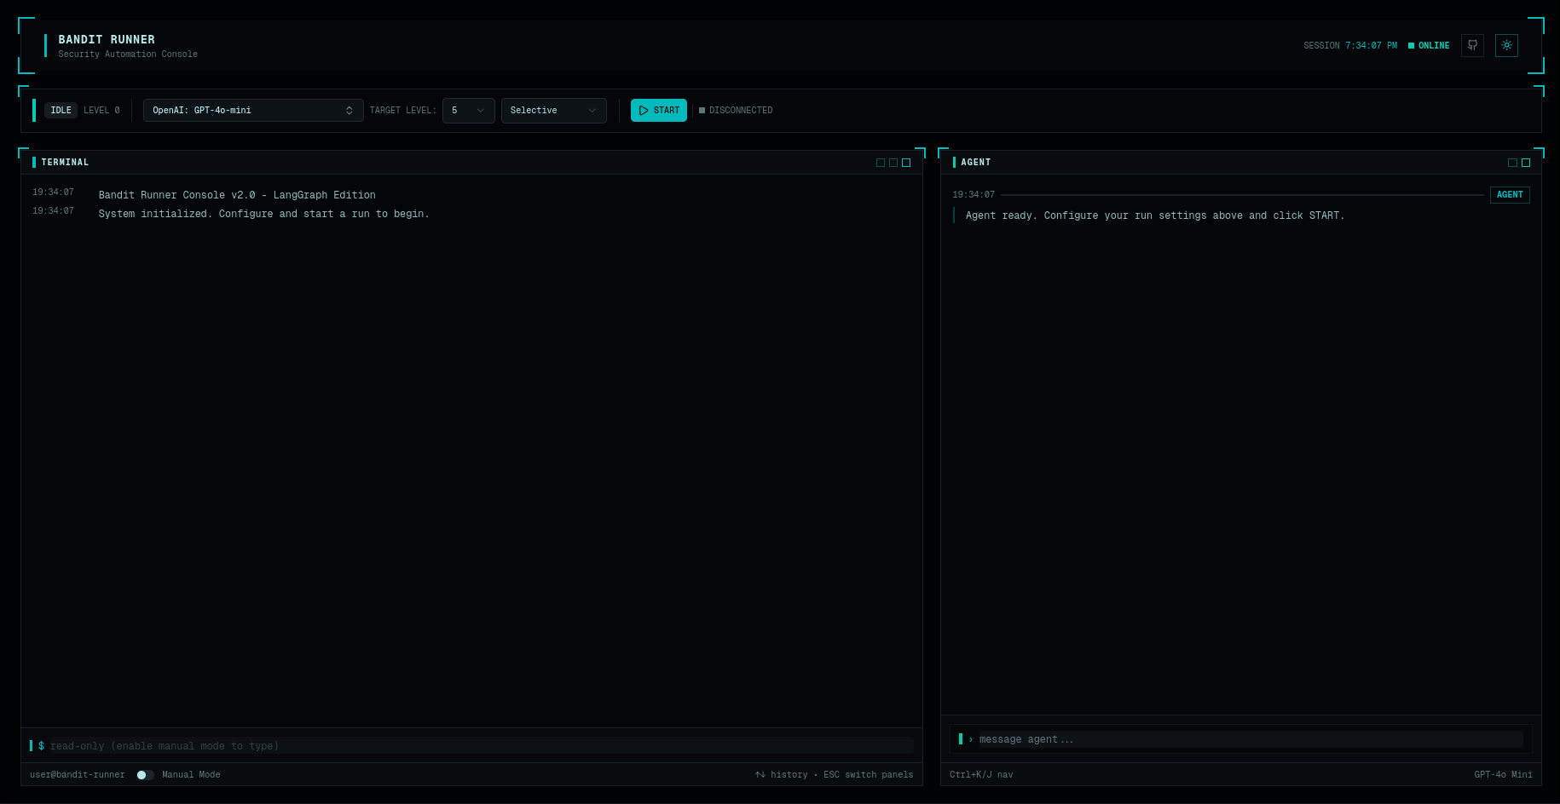Click the IDLE status badge
Viewport: 1560px width, 804px height.
coord(61,111)
